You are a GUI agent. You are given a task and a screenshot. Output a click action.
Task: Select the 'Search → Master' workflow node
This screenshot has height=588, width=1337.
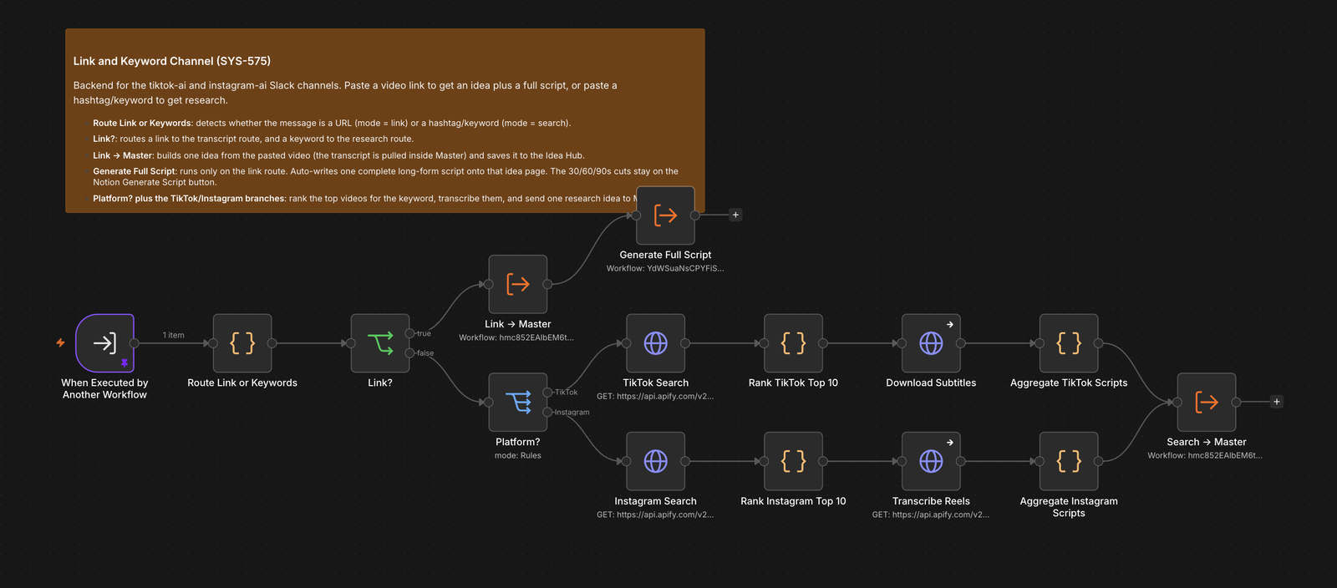coord(1207,403)
